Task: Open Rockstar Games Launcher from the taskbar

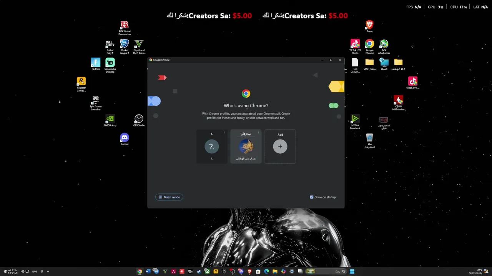Action: pos(216,271)
